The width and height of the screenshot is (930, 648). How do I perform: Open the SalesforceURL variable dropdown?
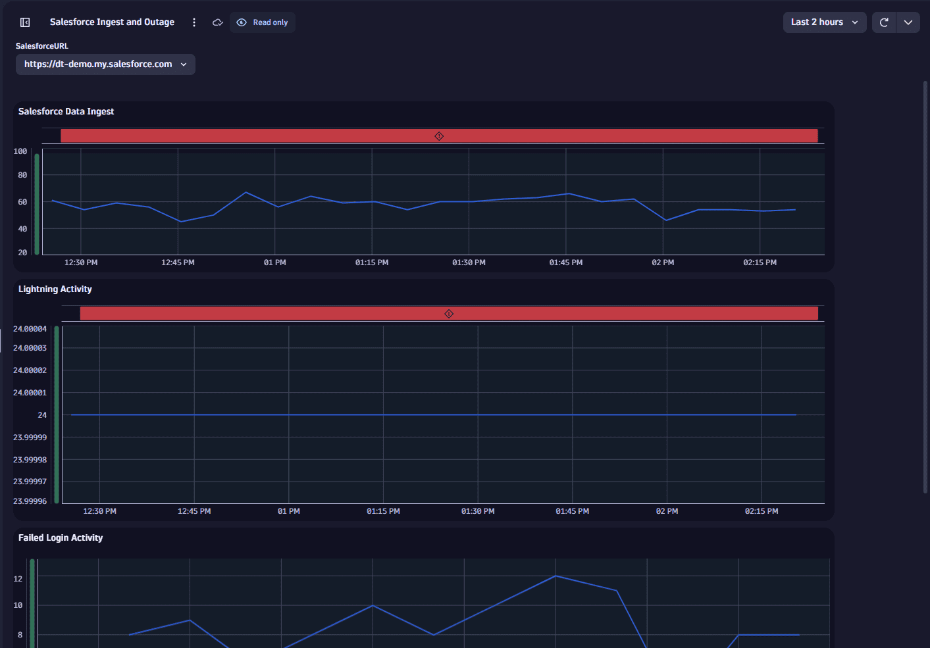(105, 64)
